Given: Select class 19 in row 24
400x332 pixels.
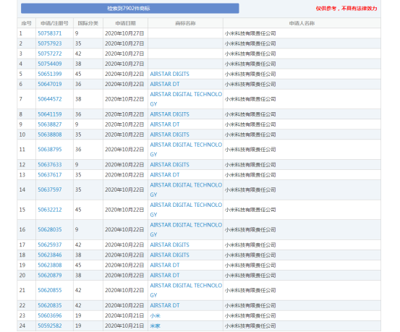Looking at the screenshot, I should 78,326.
